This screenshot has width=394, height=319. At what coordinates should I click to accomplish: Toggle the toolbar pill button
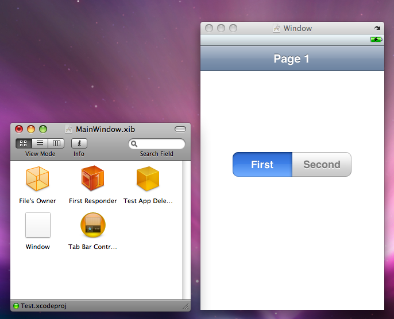point(180,129)
